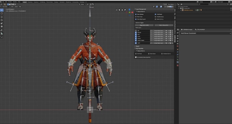Screen dimensions: 232x124
Task: Open the Pose menu in the viewport header
Action: tap(20, 7)
